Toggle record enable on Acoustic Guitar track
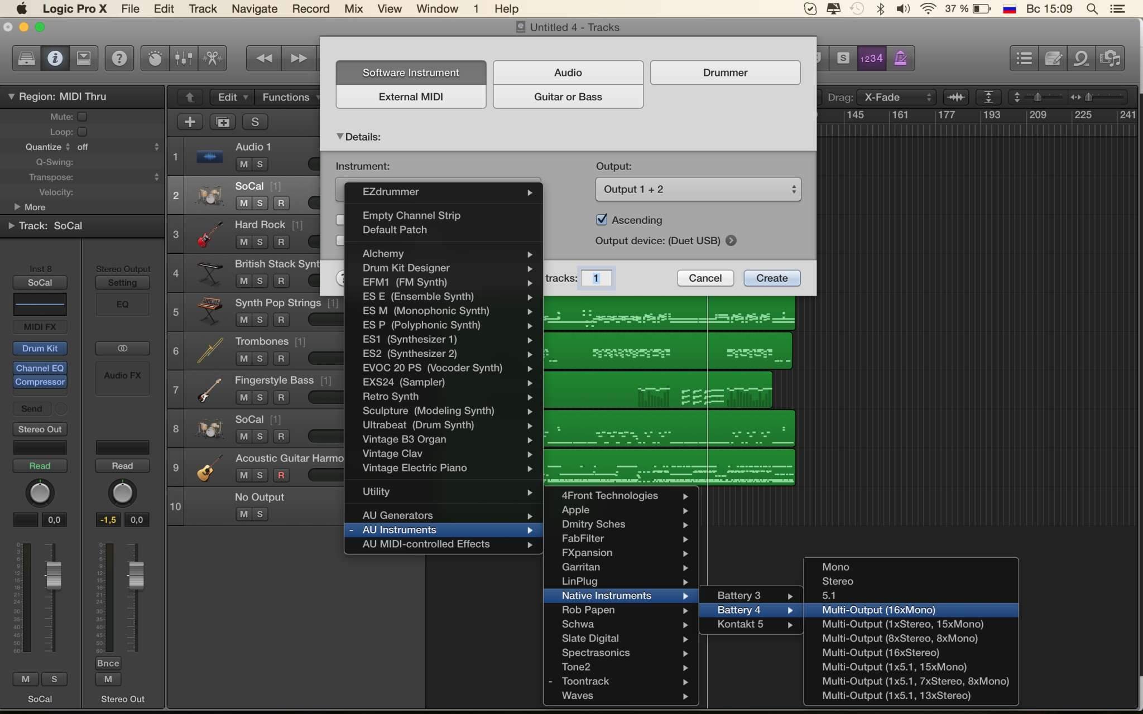The width and height of the screenshot is (1143, 714). (x=281, y=475)
